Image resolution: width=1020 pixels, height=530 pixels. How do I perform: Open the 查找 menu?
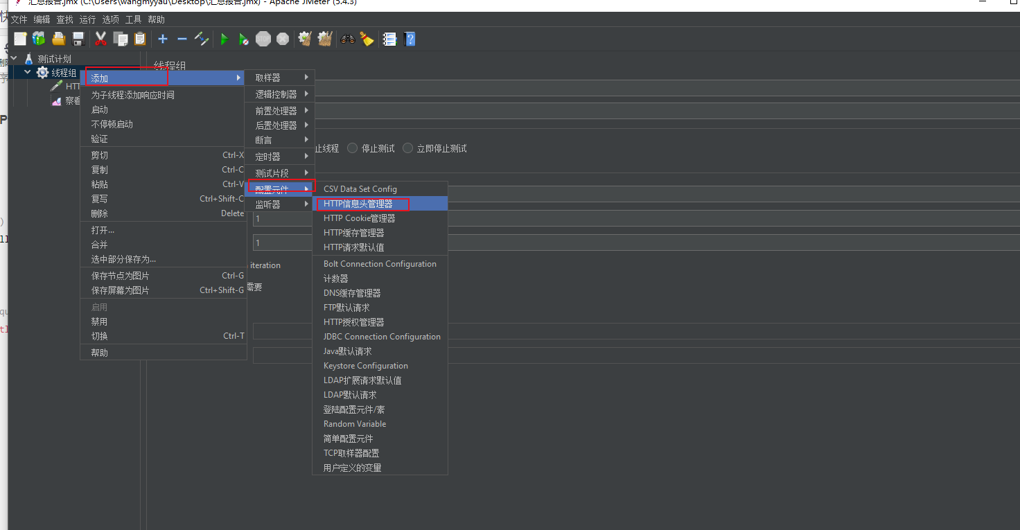pos(64,19)
